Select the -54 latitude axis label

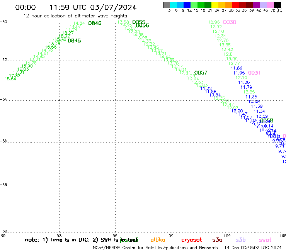(x=3, y=99)
